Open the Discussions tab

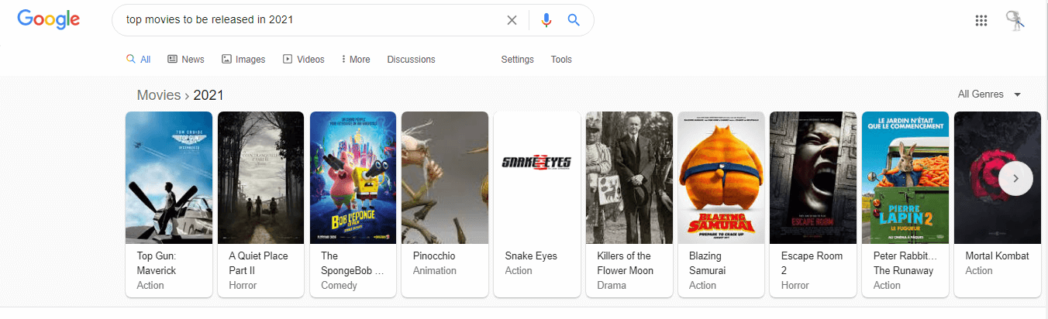(x=411, y=60)
